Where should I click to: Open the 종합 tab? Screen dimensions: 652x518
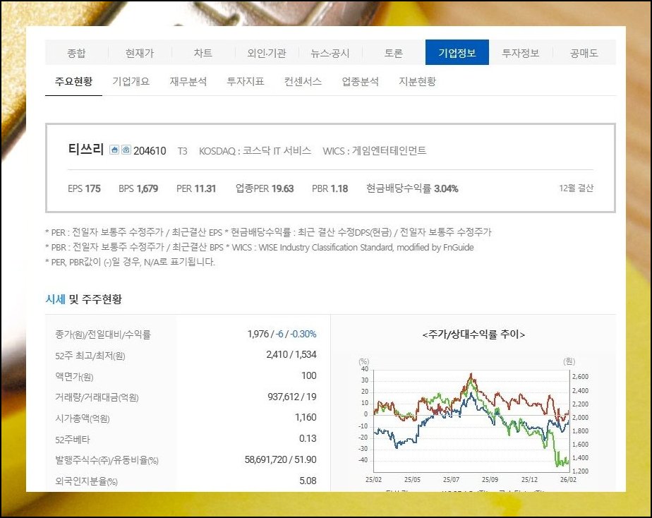pos(76,53)
